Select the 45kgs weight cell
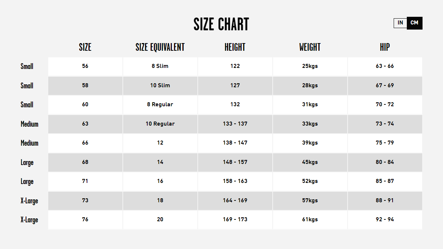Image resolution: width=443 pixels, height=249 pixels. click(310, 162)
